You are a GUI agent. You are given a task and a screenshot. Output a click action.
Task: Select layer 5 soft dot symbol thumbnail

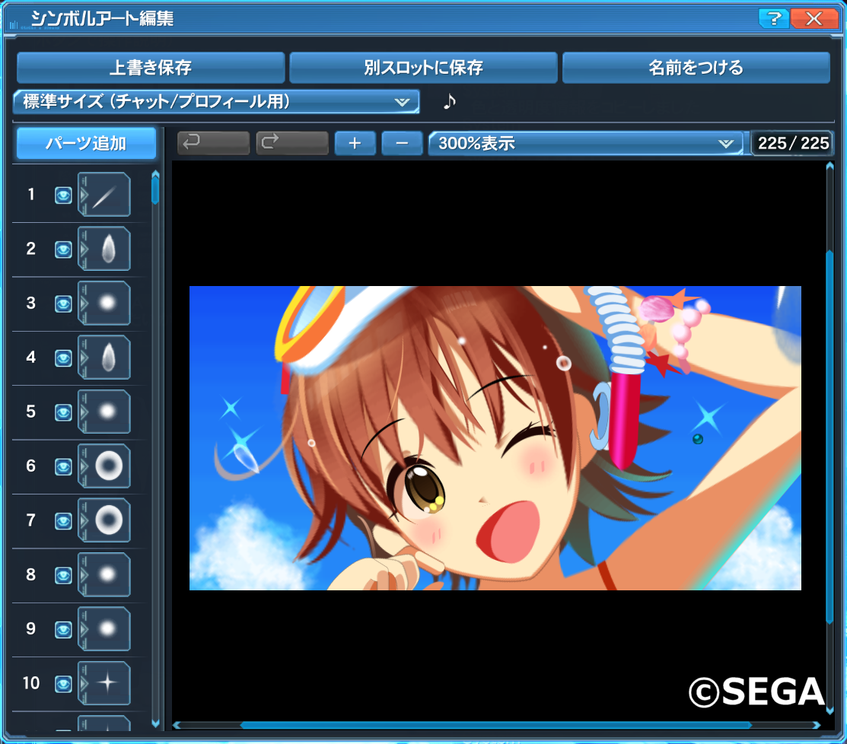click(x=104, y=412)
